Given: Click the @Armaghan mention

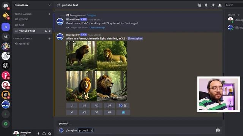Looking at the screenshot, I should [135, 39].
